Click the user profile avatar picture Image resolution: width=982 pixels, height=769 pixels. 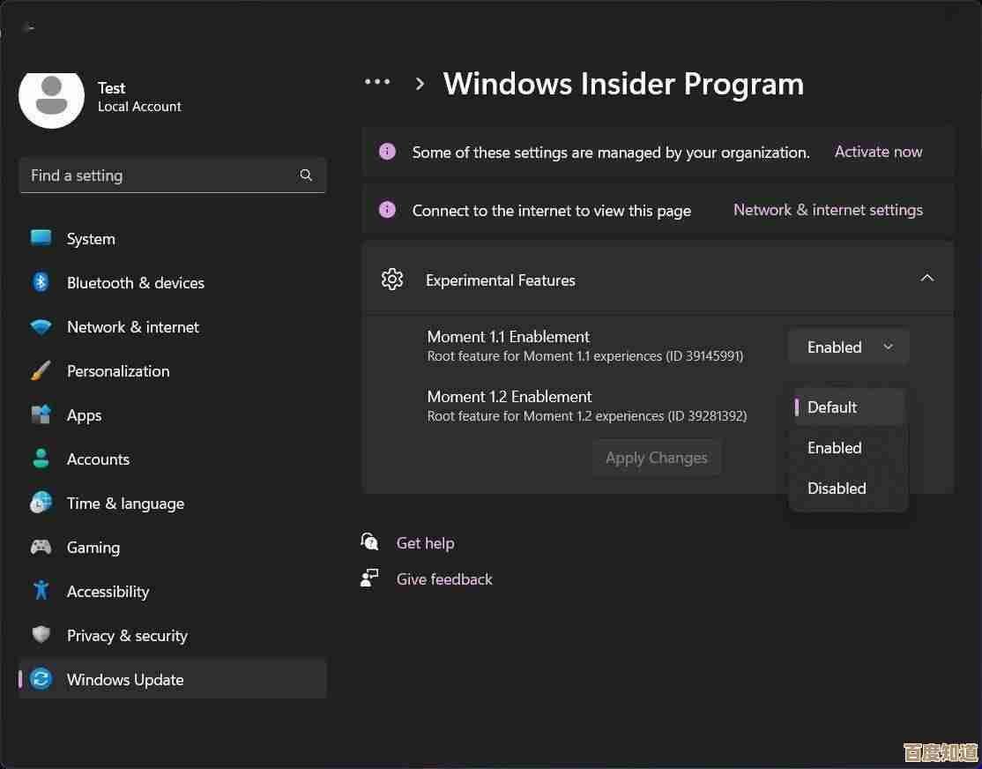52,96
